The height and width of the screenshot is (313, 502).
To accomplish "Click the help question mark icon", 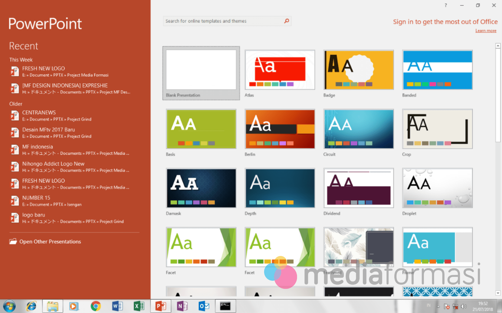I will pos(446,5).
